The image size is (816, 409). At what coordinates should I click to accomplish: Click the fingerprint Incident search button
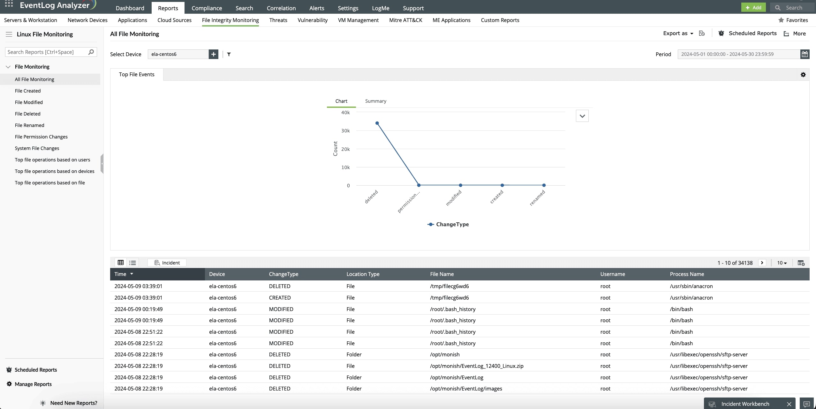pyautogui.click(x=167, y=262)
